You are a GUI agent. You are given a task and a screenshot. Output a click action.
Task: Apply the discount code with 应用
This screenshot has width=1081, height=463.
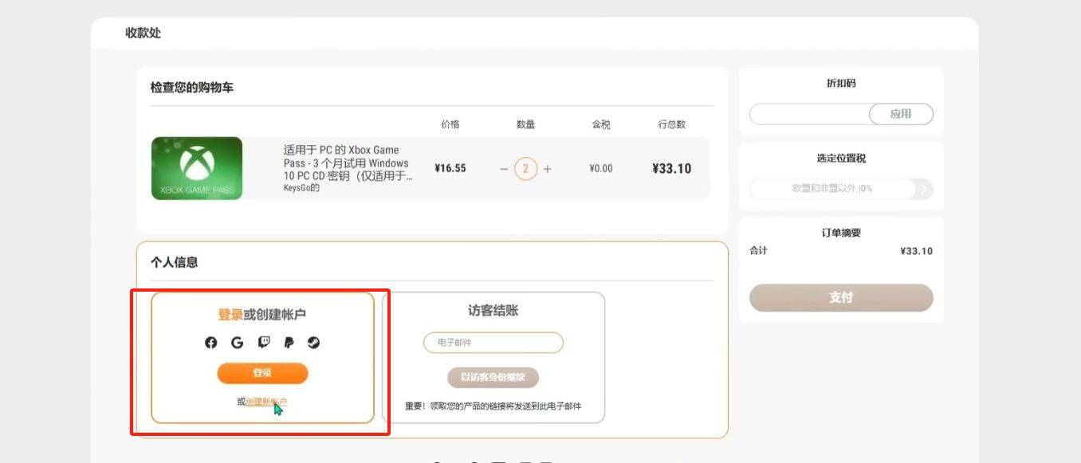[x=901, y=114]
